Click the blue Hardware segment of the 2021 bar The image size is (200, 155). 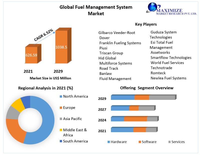pyautogui.click(x=122, y=130)
